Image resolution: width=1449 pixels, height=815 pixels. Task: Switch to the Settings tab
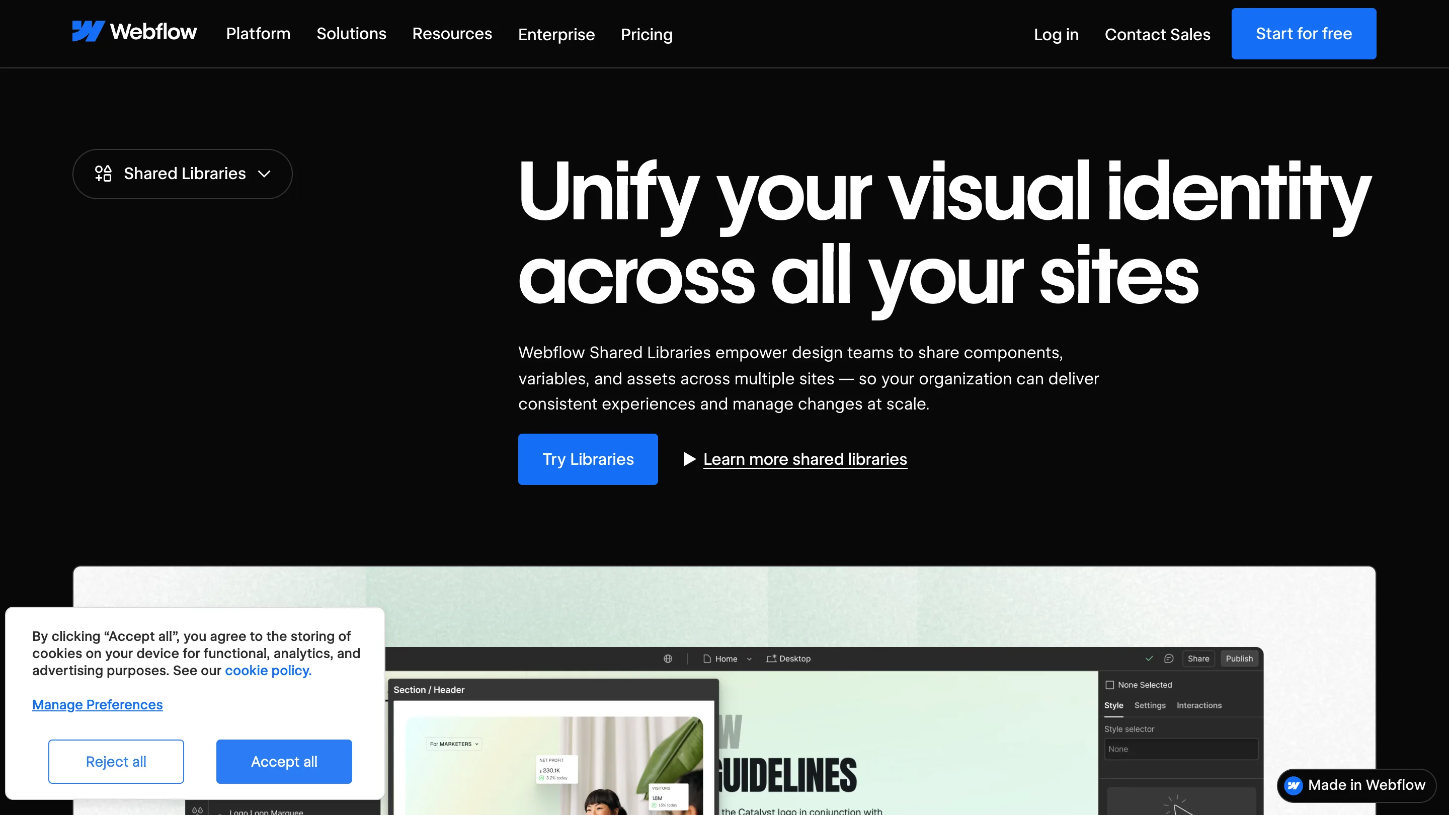pos(1150,705)
